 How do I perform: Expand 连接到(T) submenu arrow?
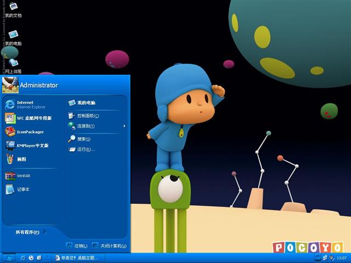(x=124, y=126)
